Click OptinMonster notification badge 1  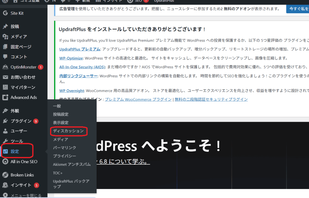[x=41, y=67]
